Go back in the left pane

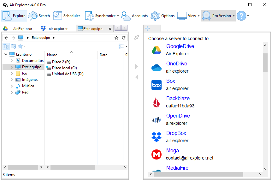[6, 38]
